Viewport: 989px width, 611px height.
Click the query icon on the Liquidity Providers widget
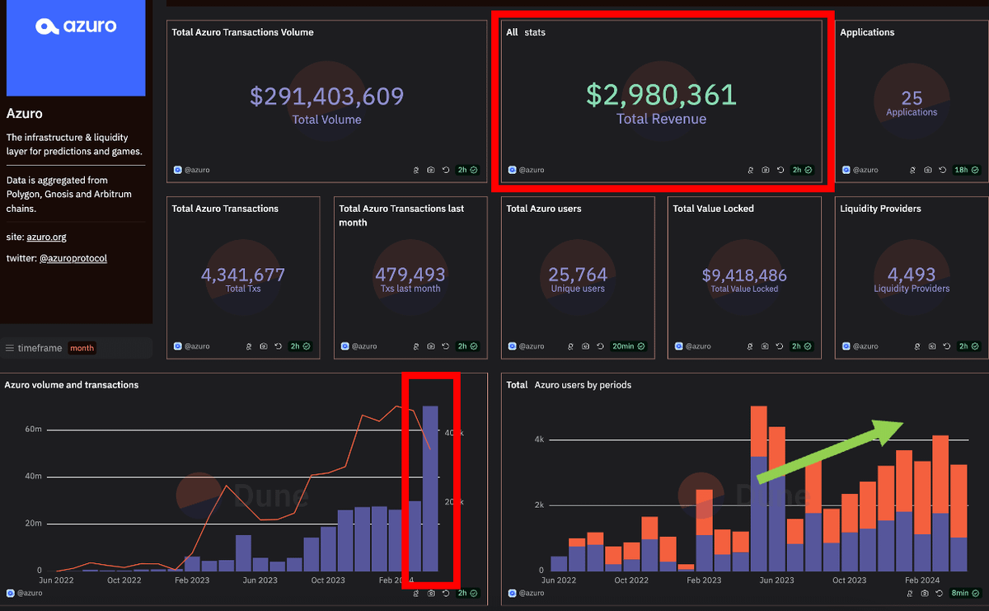[916, 346]
